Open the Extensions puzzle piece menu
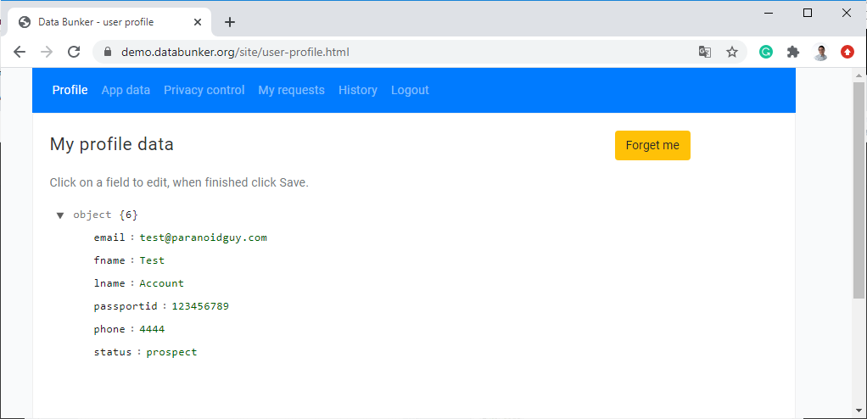Image resolution: width=867 pixels, height=419 pixels. pos(793,52)
